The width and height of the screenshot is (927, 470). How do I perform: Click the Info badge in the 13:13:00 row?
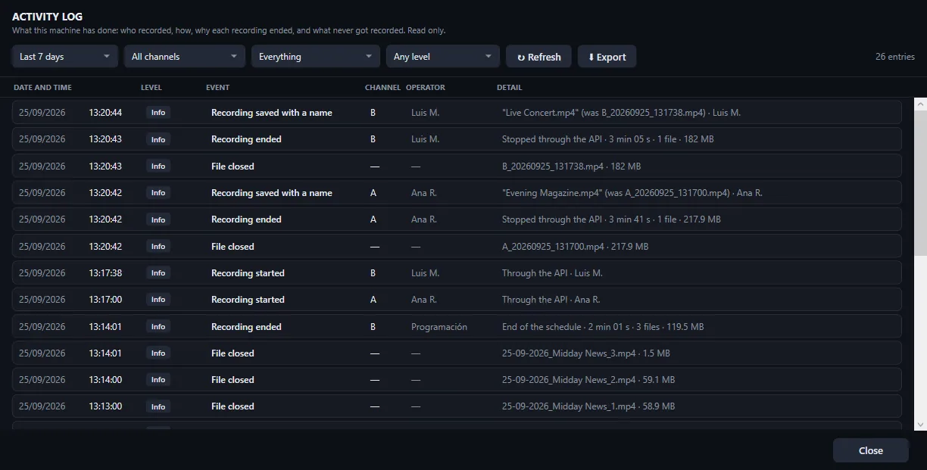tap(158, 406)
